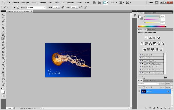The height and width of the screenshot is (110, 174).
Task: Add a Vibrance adjustment
Action: click(142, 43)
